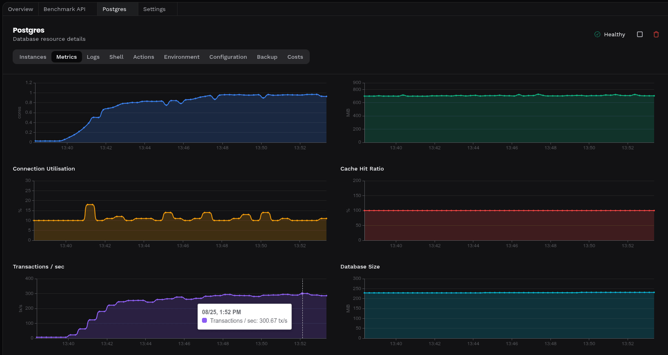Click the Transactions / sec chart title
This screenshot has width=668, height=355.
click(x=38, y=266)
